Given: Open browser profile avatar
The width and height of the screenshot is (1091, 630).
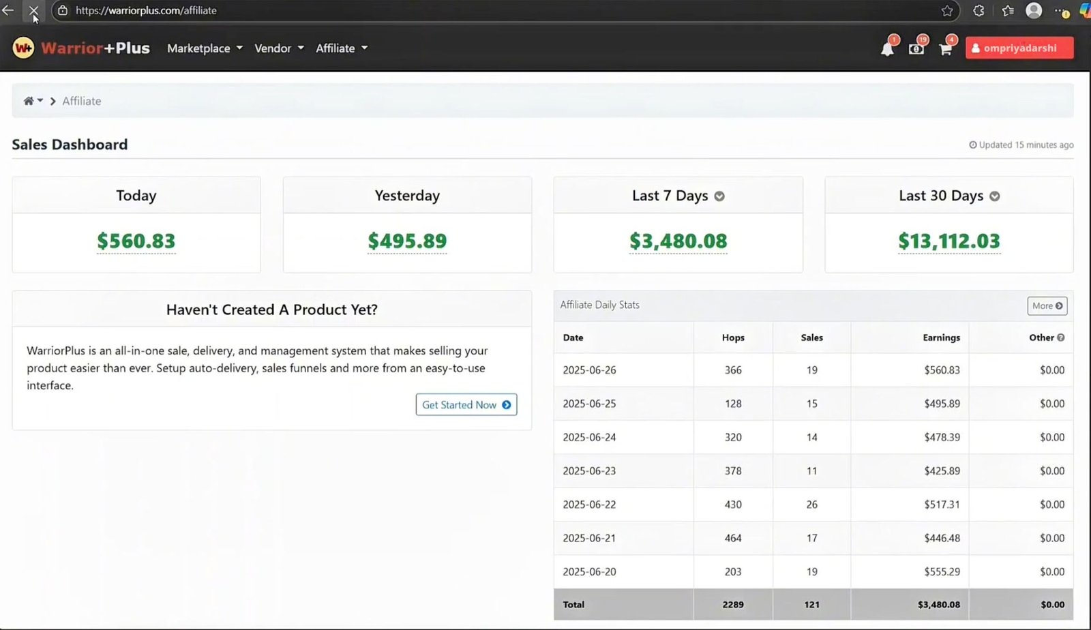Looking at the screenshot, I should pyautogui.click(x=1034, y=10).
